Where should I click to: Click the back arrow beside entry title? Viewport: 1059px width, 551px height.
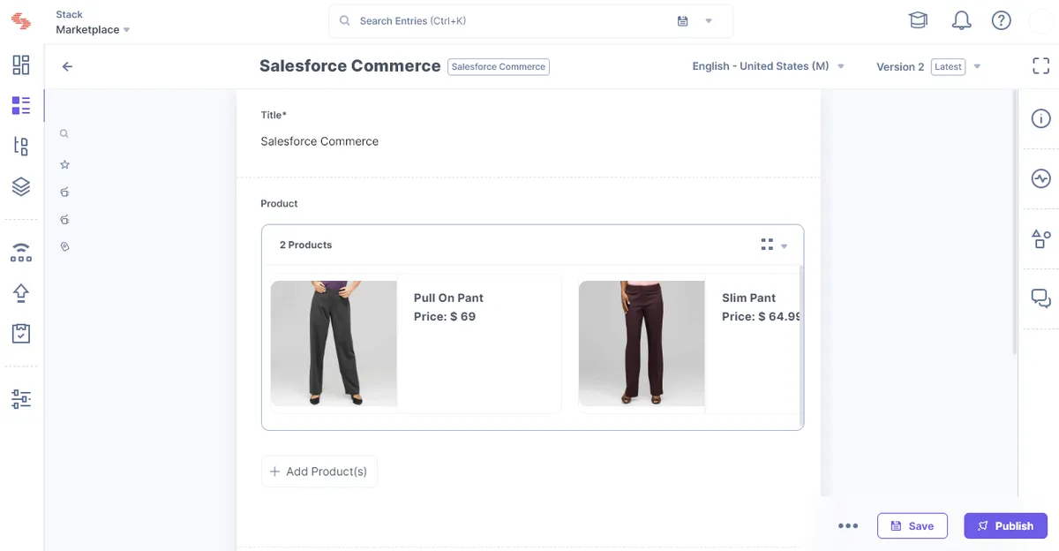67,66
